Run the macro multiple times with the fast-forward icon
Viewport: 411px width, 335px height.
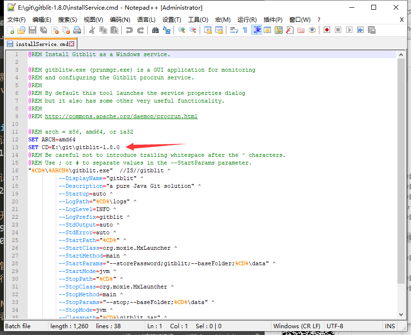[x=361, y=30]
